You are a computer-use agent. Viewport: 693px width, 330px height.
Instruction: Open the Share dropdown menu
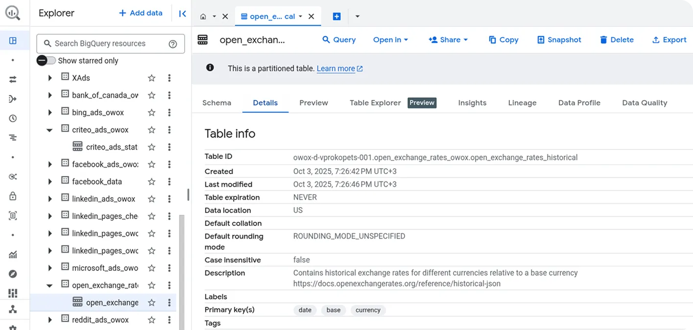(448, 40)
